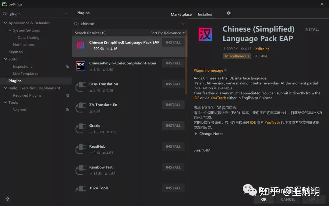Image resolution: width=329 pixels, height=206 pixels.
Task: Collapse the Appearance & Behavior section
Action: click(x=5, y=23)
